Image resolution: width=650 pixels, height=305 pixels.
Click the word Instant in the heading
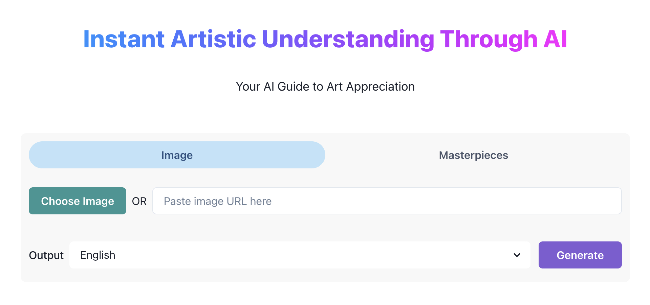[x=124, y=39]
